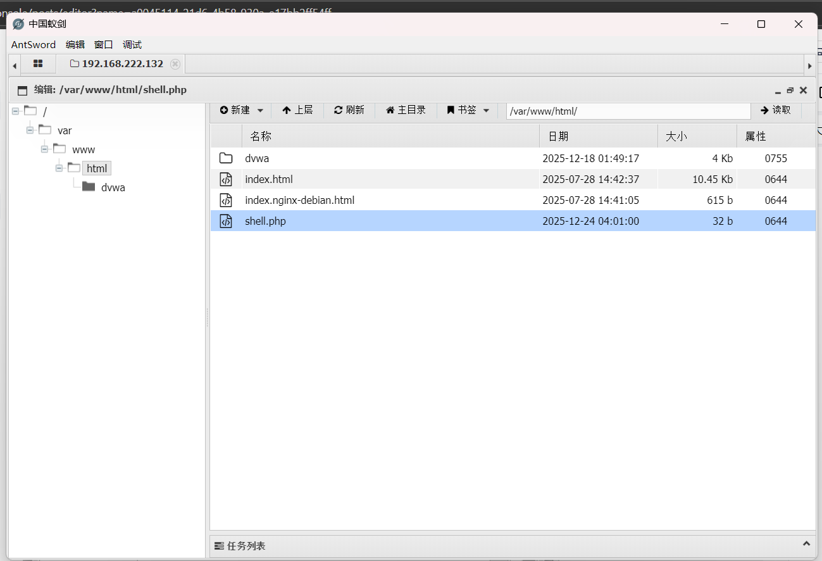Click the path input field
Viewport: 822px width, 561px height.
tap(628, 111)
